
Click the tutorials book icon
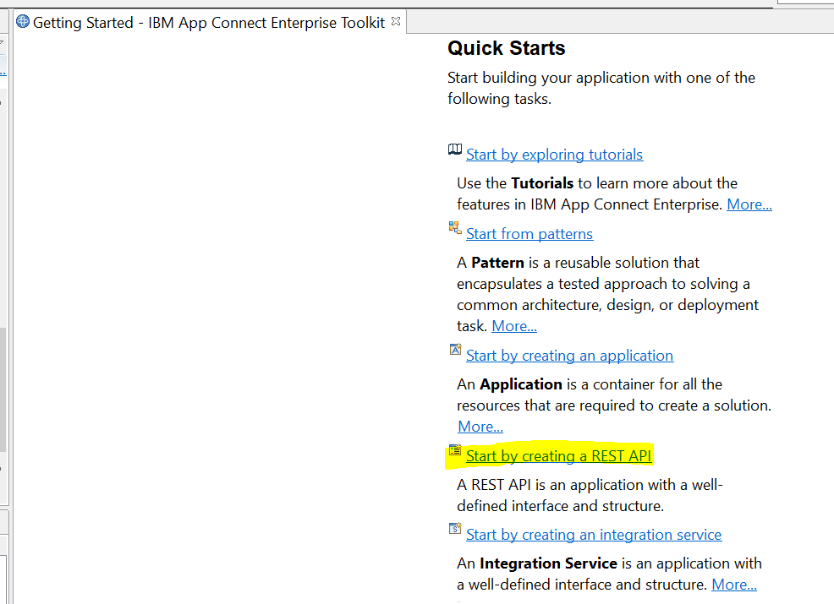(455, 150)
